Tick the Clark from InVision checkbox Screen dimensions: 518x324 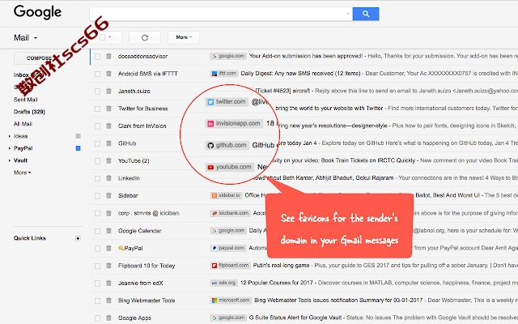coord(97,126)
